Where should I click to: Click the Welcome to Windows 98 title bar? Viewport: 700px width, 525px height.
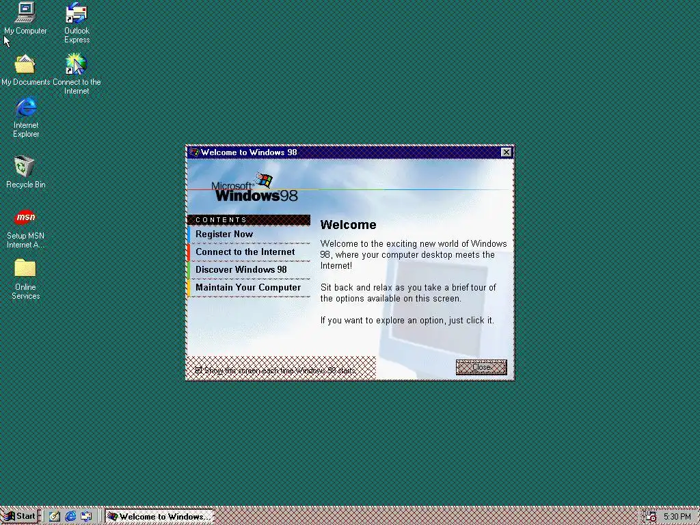(350, 152)
